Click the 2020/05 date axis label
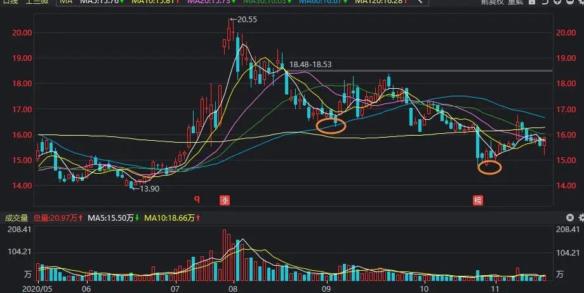 coord(37,289)
